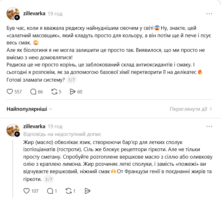The image size is (221, 198).
Task: Click the 19 год timestamp on first post
Action: [55, 14]
